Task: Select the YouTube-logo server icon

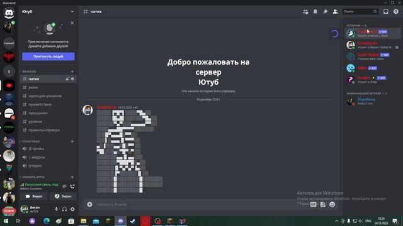Action: point(9,85)
